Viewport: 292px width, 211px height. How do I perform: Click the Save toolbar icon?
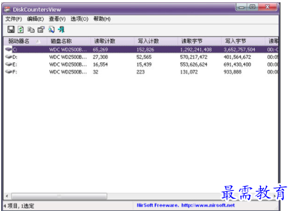(11, 30)
